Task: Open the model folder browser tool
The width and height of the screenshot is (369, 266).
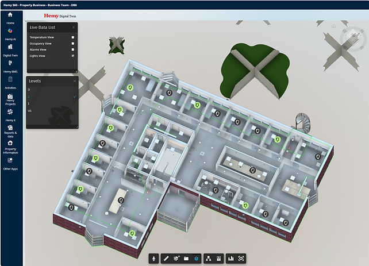Action: tap(186, 259)
